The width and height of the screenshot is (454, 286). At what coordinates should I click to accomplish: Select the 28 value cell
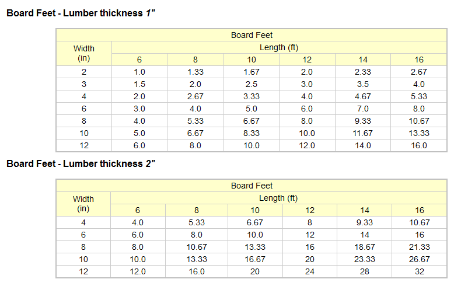(364, 271)
